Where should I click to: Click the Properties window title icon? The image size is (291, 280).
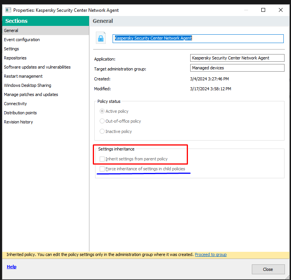8,10
